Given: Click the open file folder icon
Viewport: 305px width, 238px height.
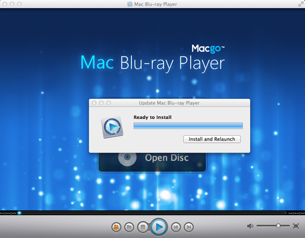Looking at the screenshot, I should click(129, 227).
